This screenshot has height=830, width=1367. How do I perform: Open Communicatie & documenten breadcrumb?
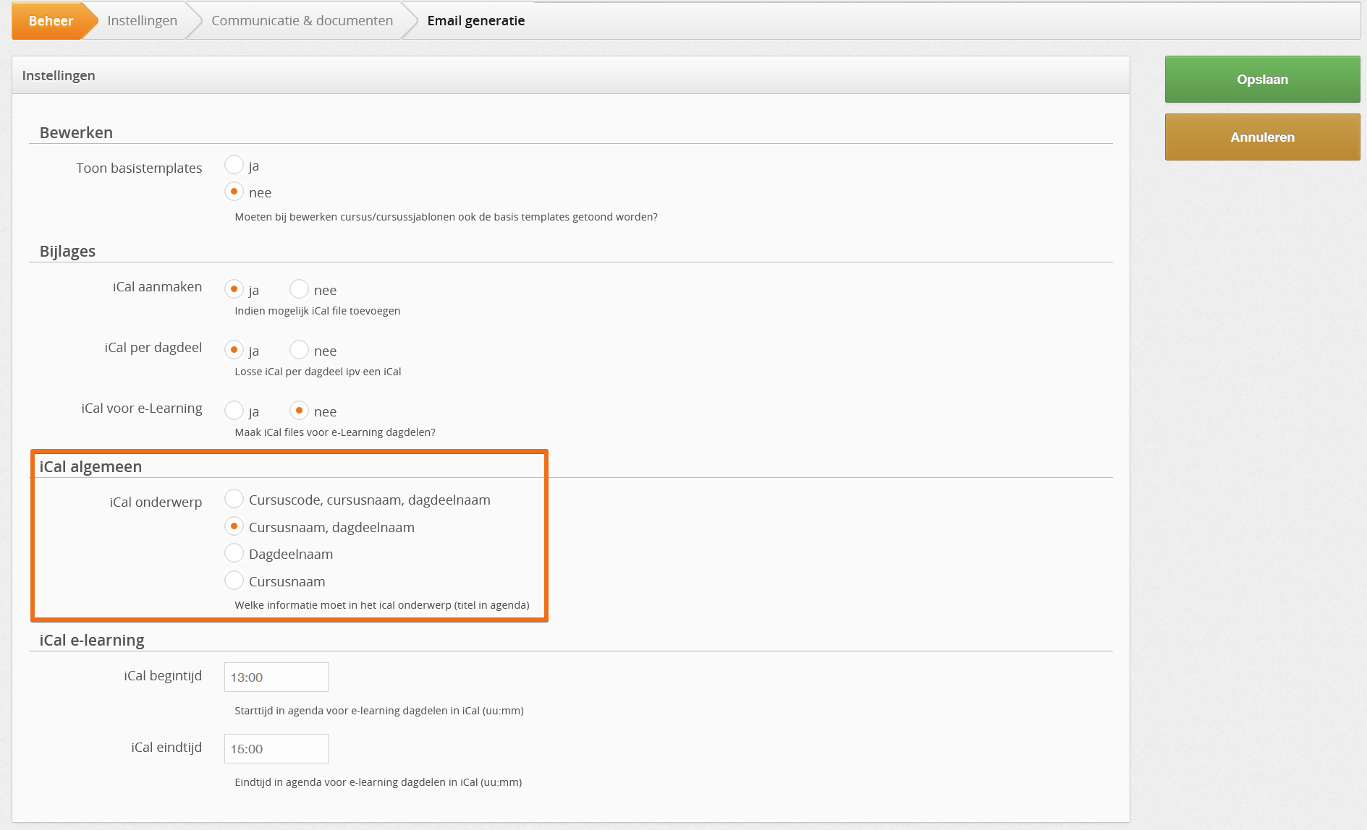[x=302, y=21]
